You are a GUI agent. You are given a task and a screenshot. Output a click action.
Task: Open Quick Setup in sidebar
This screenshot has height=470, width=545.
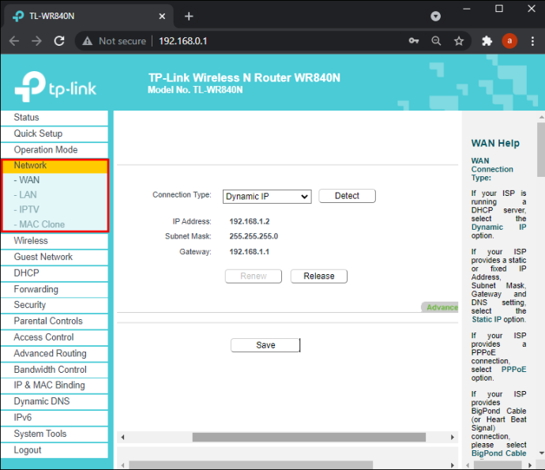(54, 133)
